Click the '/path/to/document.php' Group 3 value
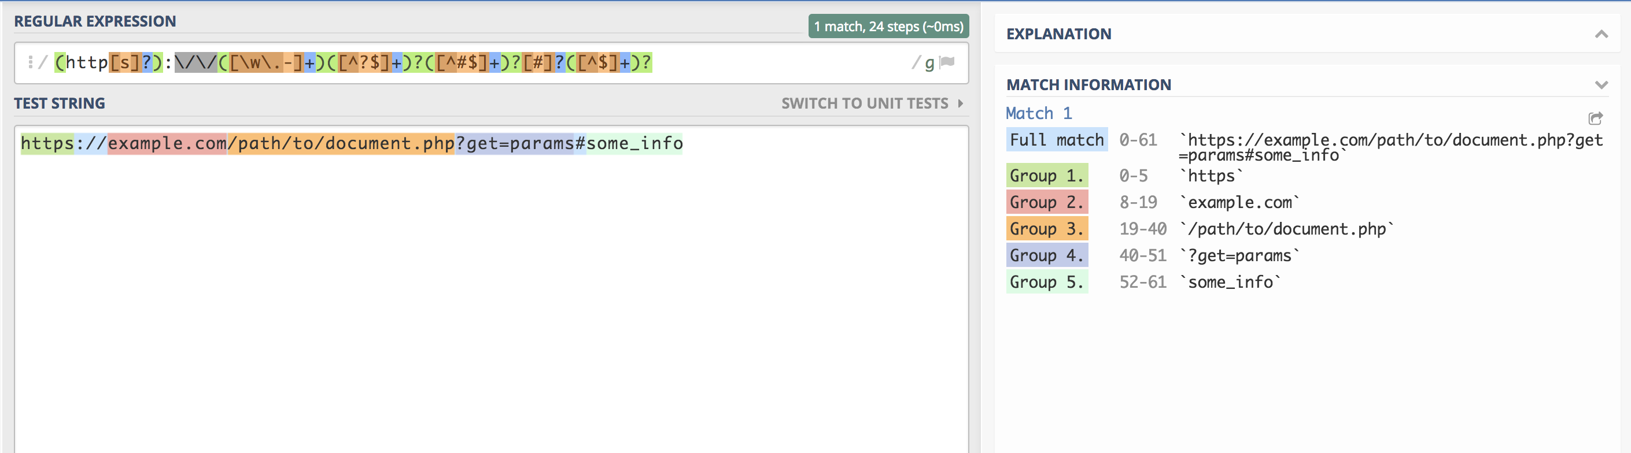This screenshot has width=1631, height=453. [1286, 228]
